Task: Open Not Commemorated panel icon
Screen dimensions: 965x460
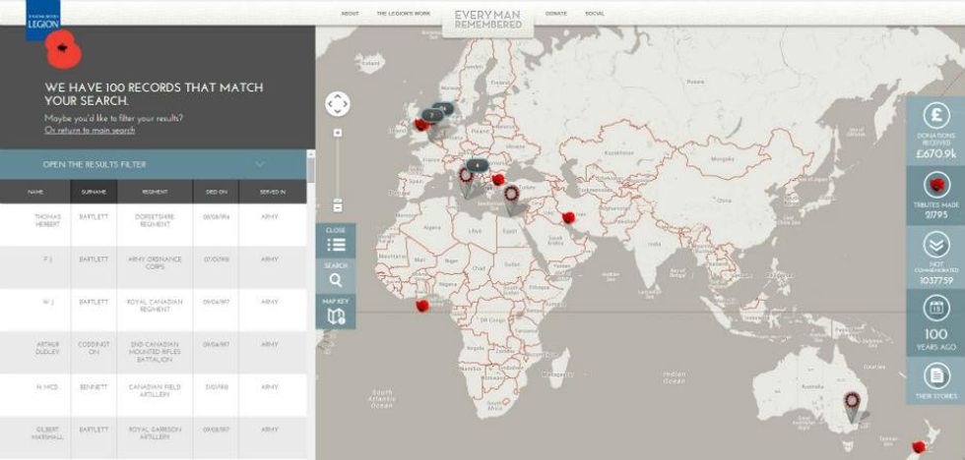Action: point(936,245)
